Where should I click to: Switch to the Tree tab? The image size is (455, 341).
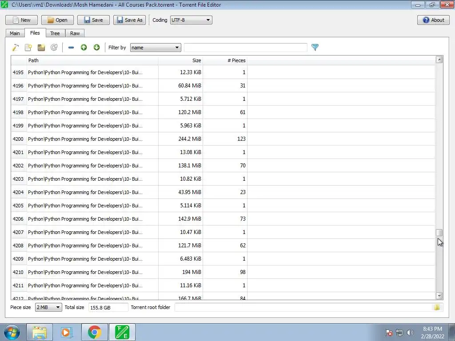55,33
